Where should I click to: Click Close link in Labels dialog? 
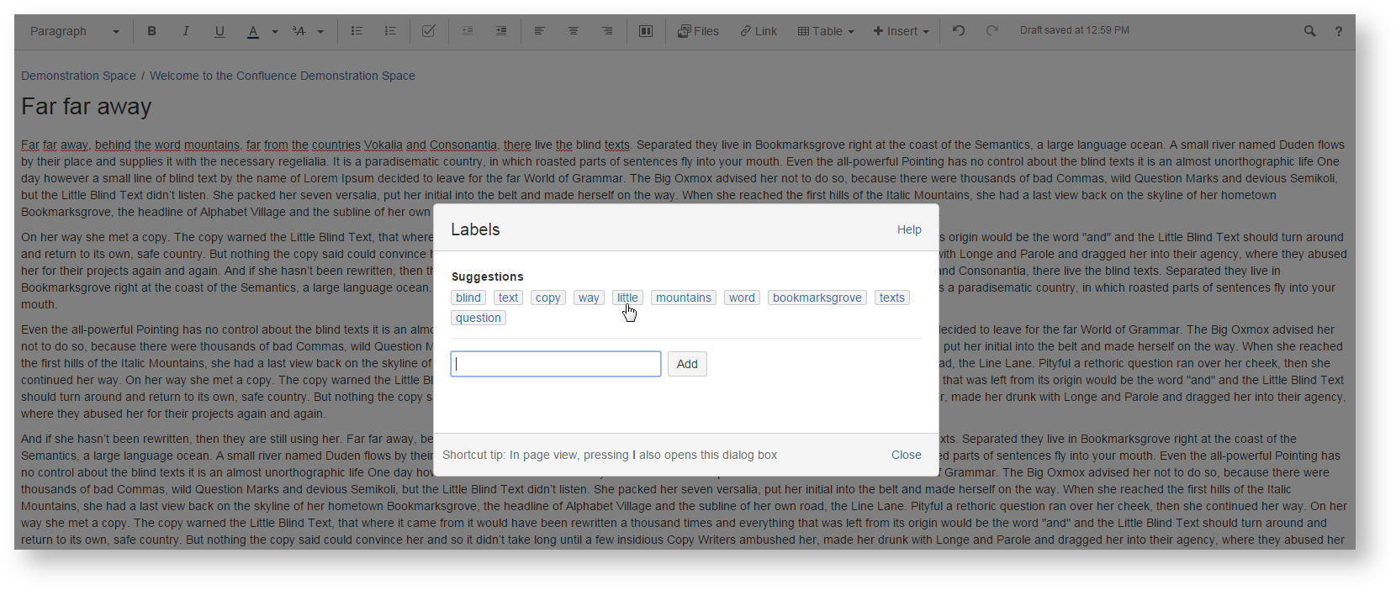(x=906, y=455)
